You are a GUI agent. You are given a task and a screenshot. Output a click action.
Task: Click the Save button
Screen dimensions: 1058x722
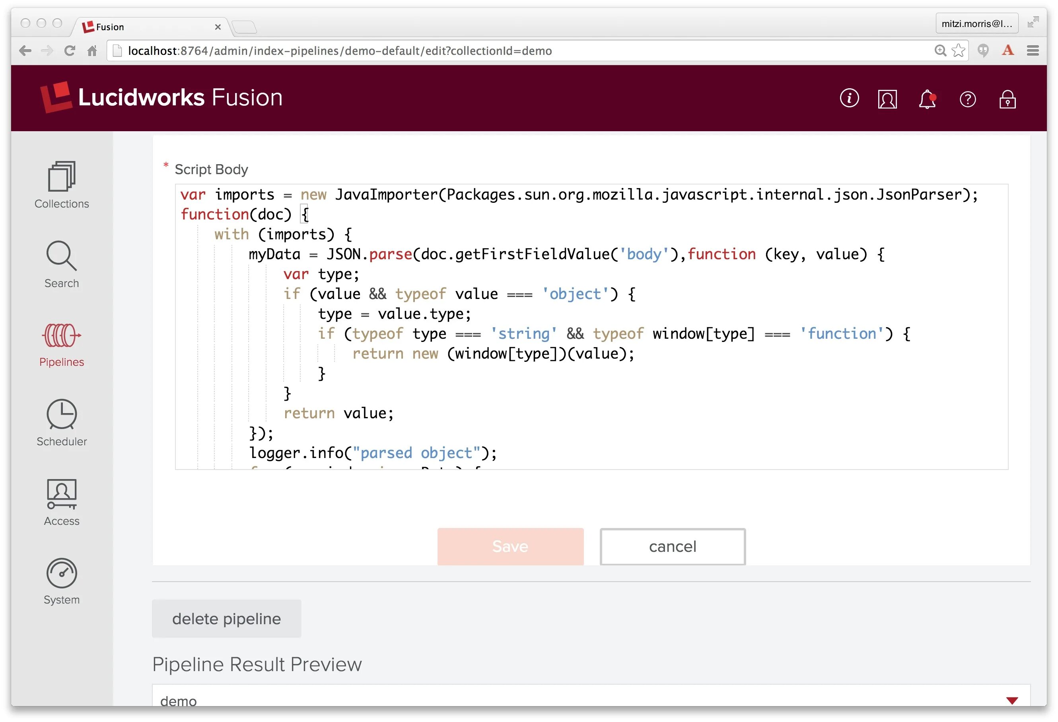click(x=510, y=546)
